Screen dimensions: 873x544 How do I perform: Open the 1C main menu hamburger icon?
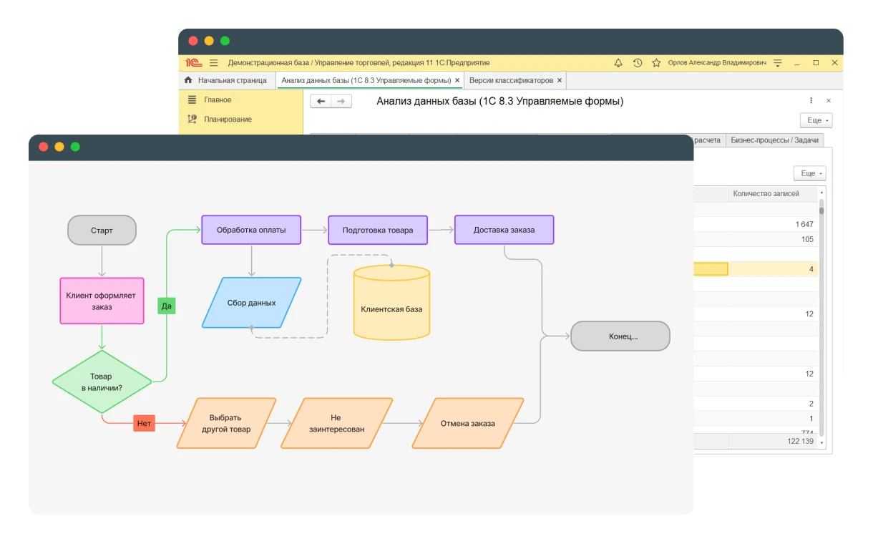tap(213, 63)
